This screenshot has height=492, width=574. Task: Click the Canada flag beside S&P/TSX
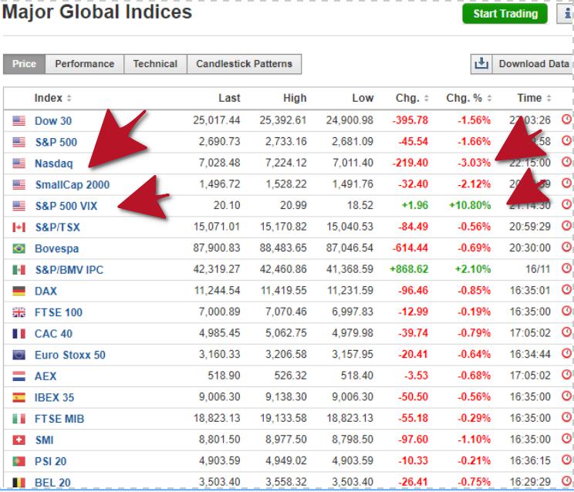19,227
